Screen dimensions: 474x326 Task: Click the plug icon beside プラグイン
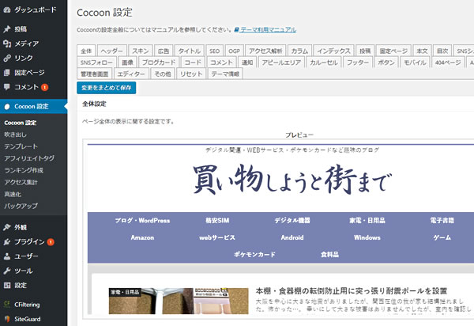[7, 242]
